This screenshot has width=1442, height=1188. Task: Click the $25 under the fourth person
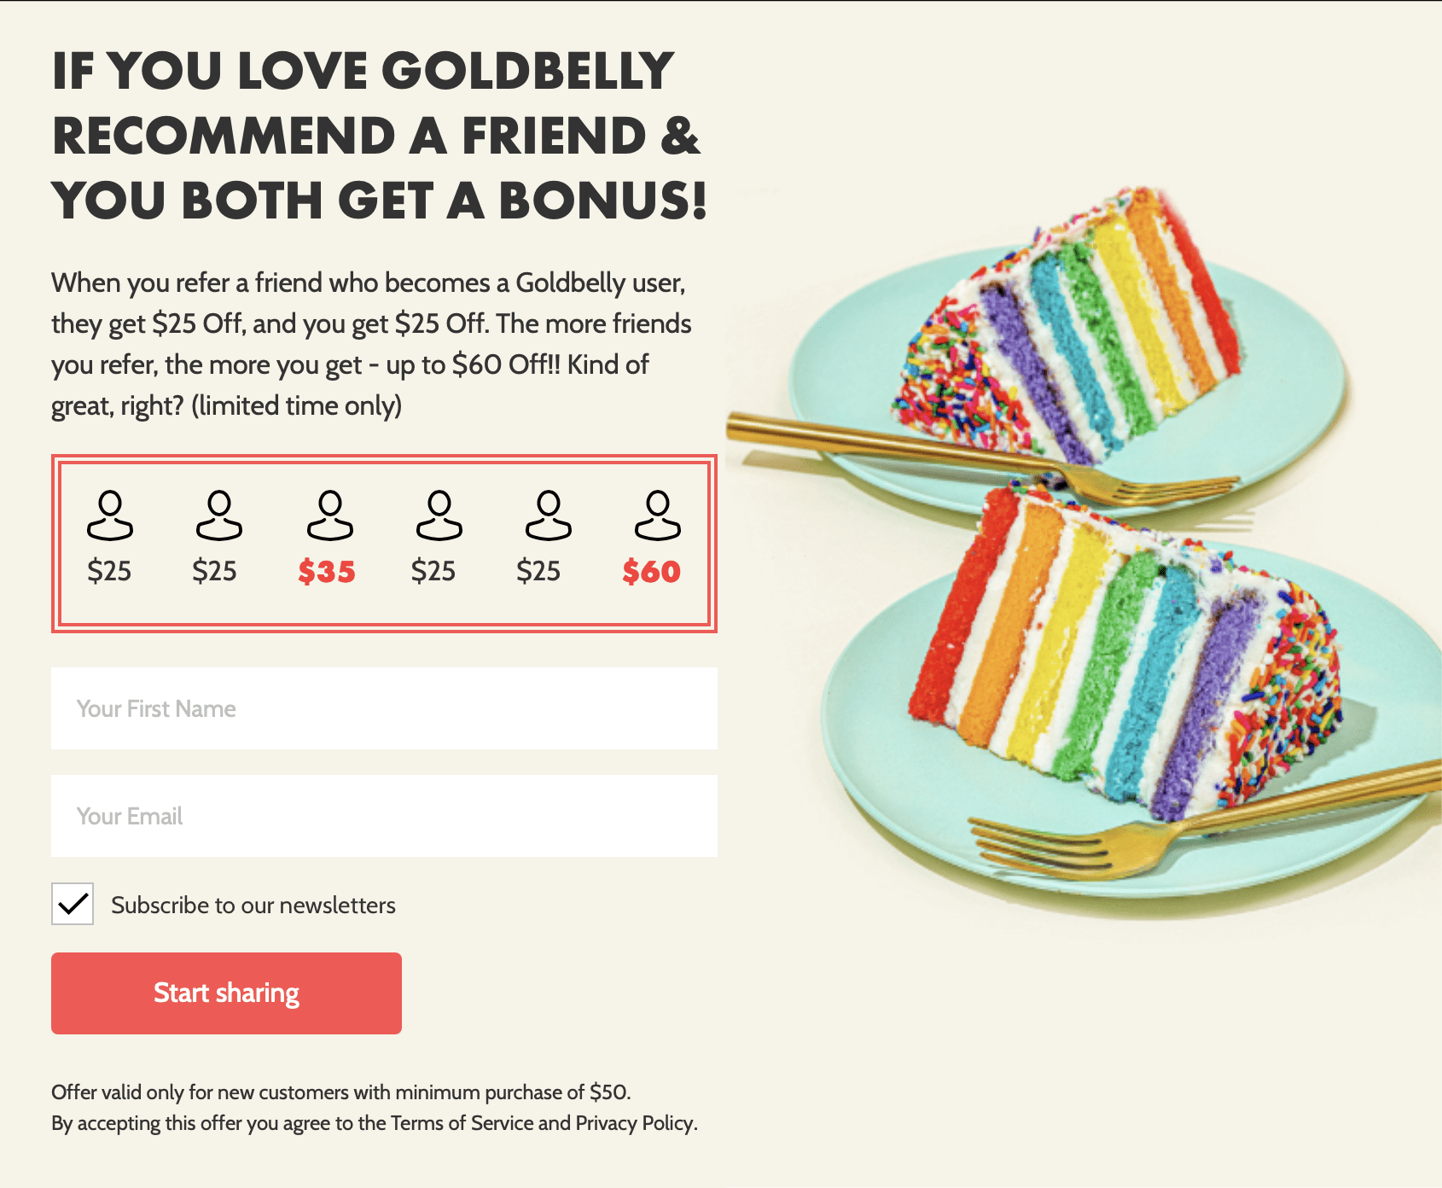click(x=435, y=572)
